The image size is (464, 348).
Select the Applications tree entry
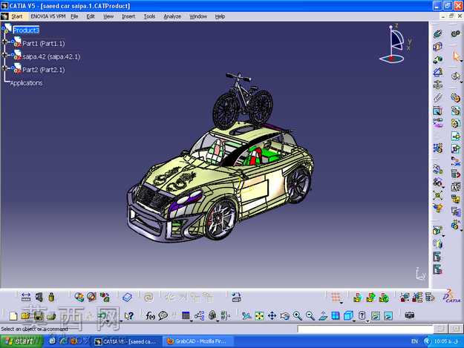tap(26, 83)
